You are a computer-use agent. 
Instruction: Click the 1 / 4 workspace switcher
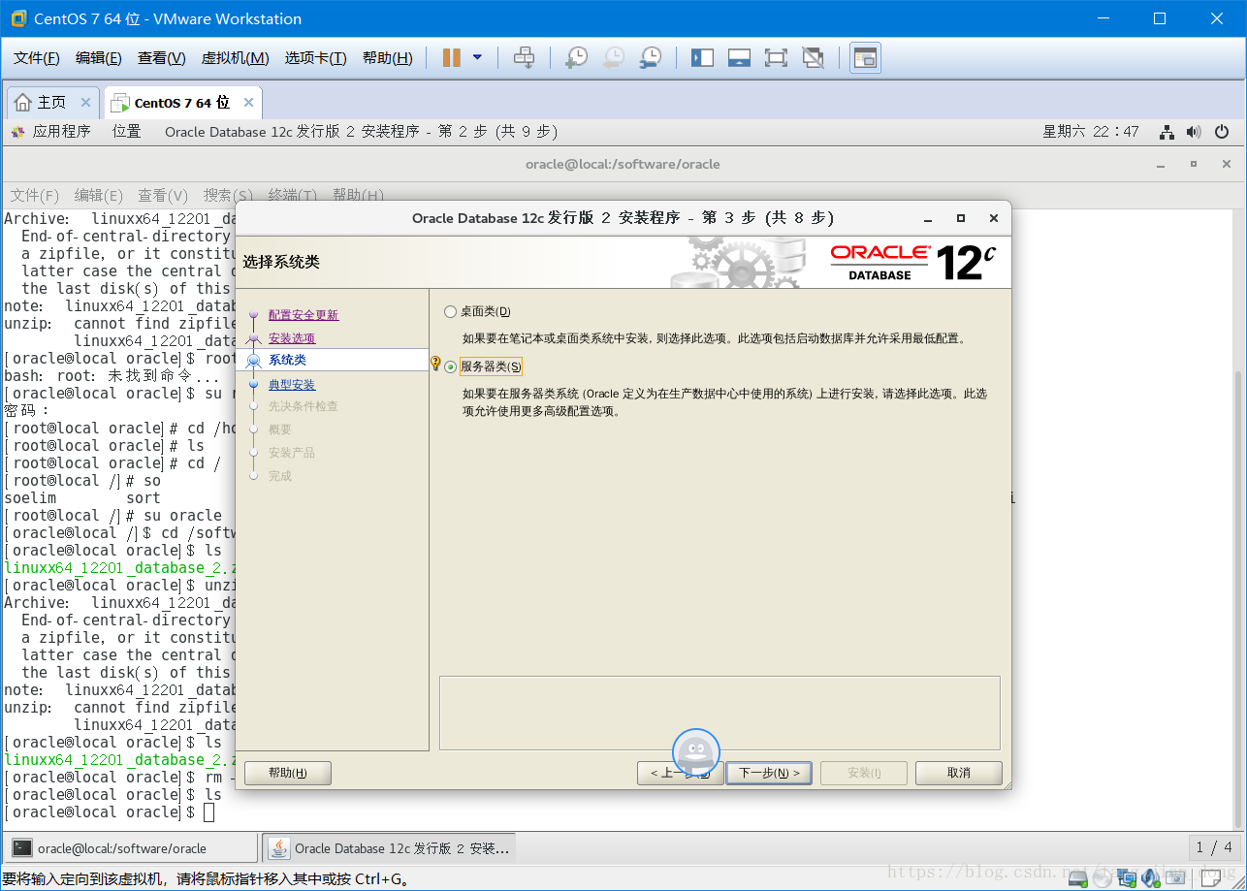click(x=1214, y=847)
